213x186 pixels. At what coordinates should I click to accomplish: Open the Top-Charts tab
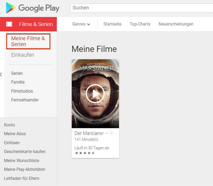click(x=140, y=24)
